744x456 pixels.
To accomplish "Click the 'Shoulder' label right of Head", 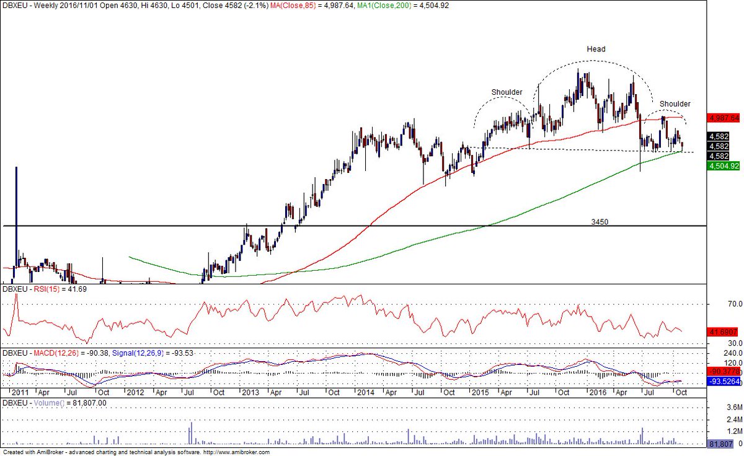I will 675,103.
